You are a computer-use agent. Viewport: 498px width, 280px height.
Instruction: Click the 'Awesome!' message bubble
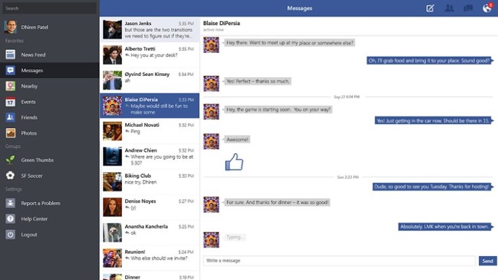pos(238,139)
